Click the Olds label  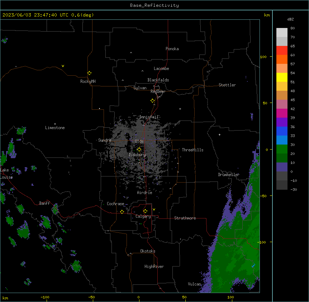[x=139, y=141]
